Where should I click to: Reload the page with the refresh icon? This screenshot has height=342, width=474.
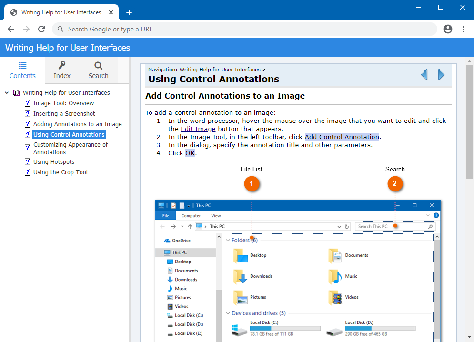pos(41,29)
